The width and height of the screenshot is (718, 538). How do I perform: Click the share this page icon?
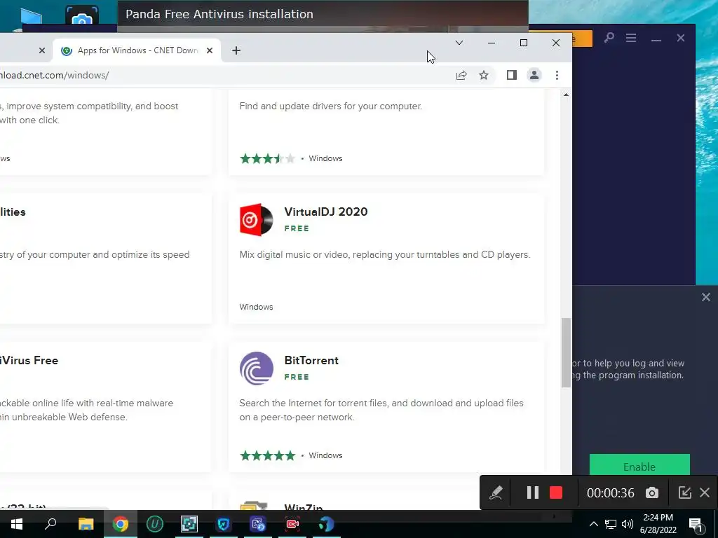click(461, 75)
